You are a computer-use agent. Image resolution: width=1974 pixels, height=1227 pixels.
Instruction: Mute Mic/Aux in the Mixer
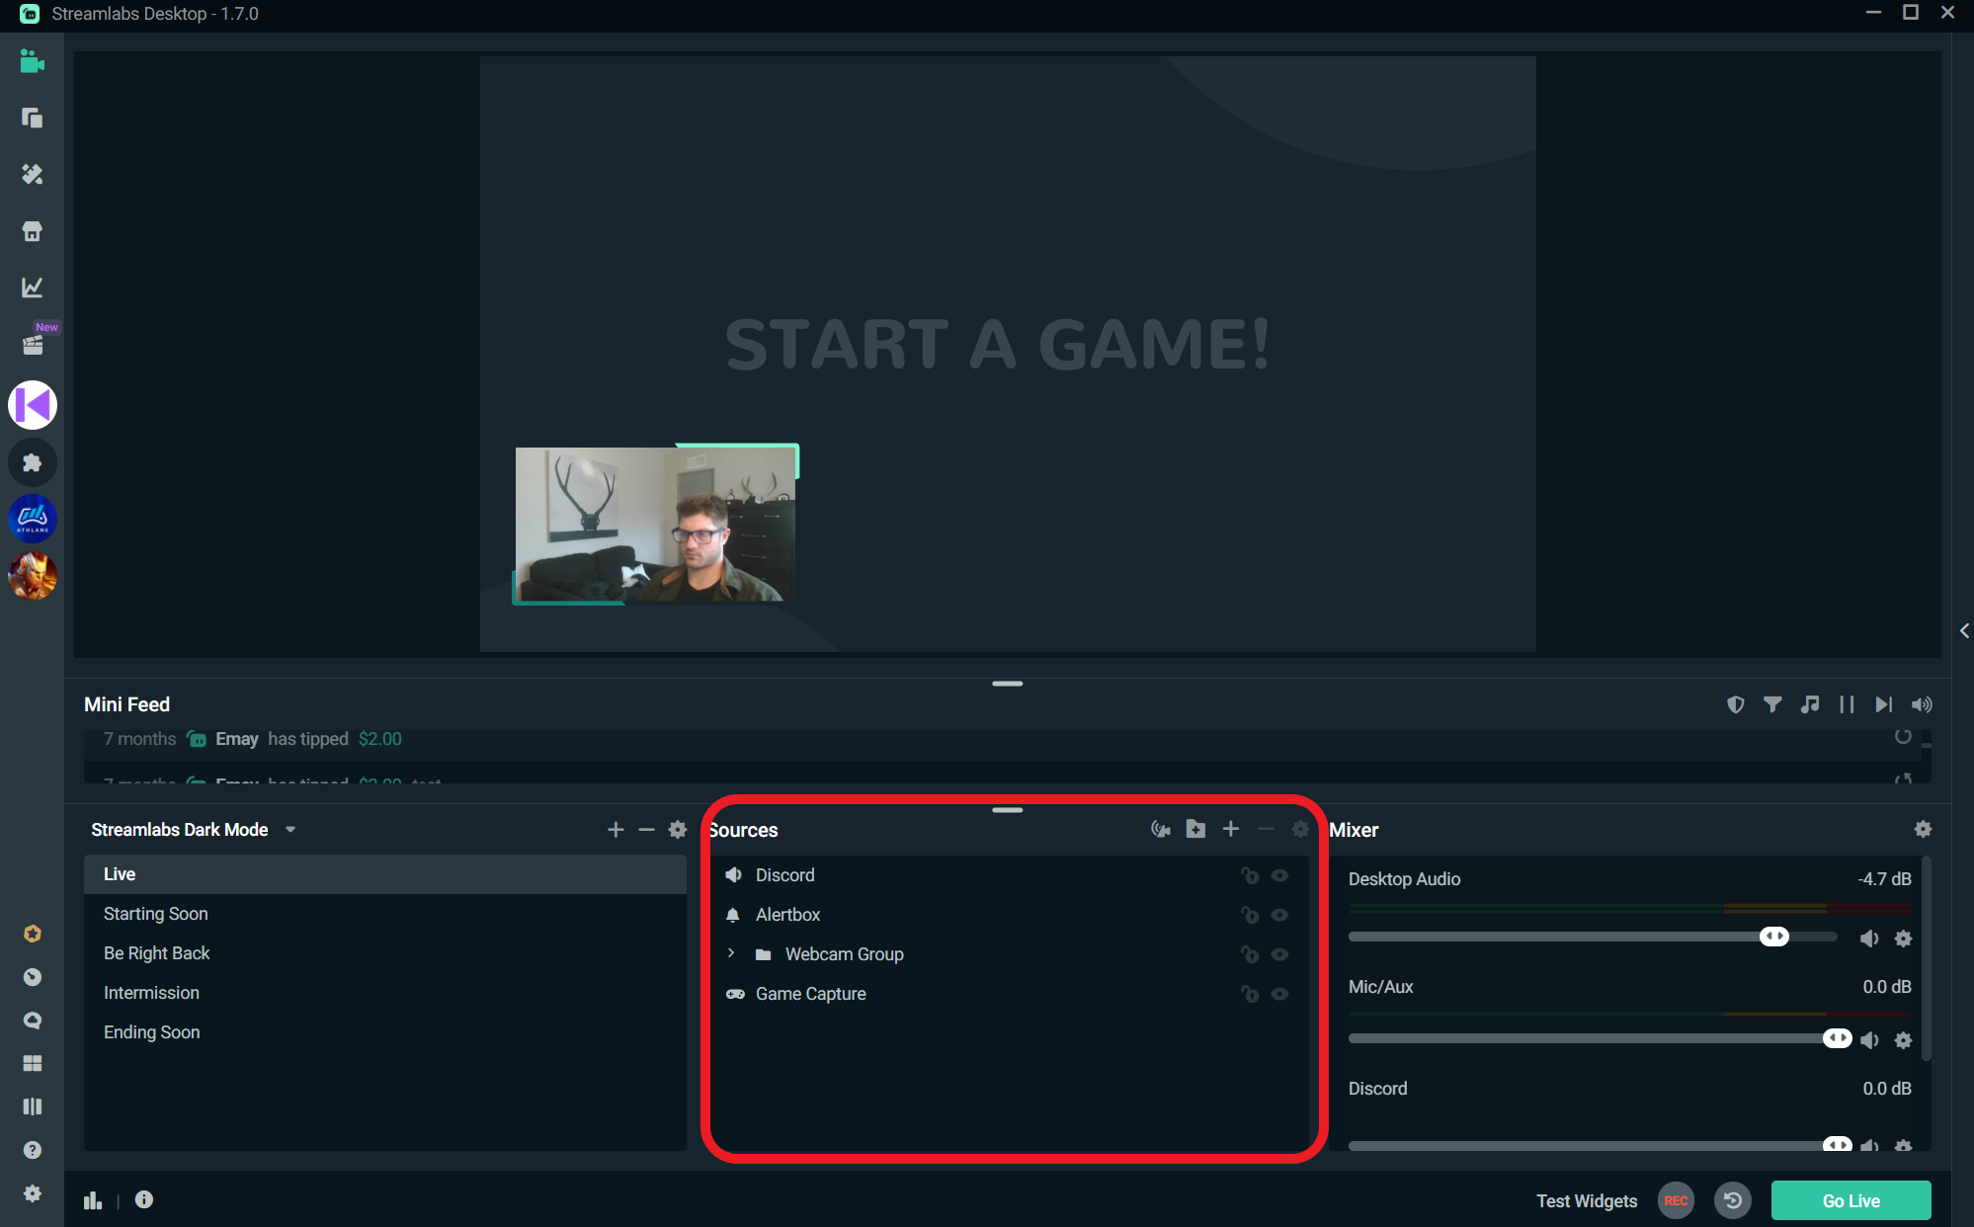click(1869, 1039)
